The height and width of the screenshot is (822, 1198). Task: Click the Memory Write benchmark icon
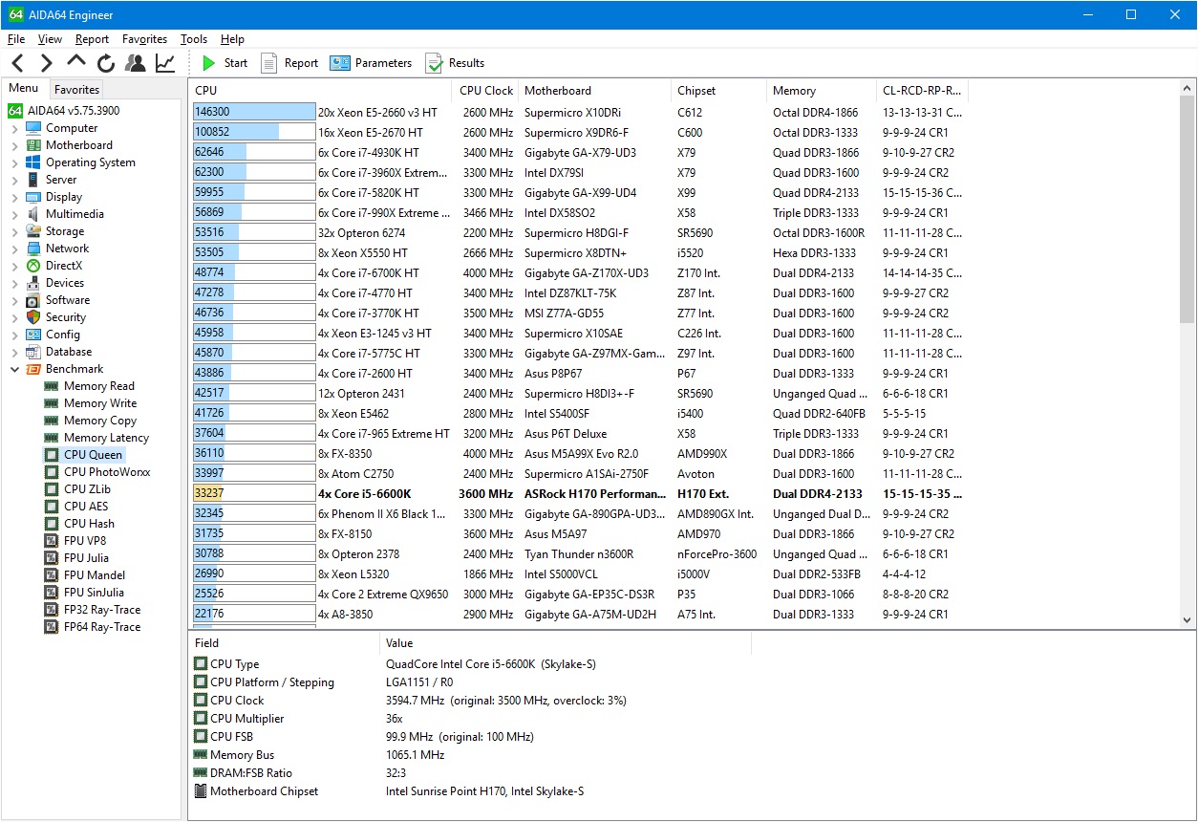pyautogui.click(x=52, y=403)
